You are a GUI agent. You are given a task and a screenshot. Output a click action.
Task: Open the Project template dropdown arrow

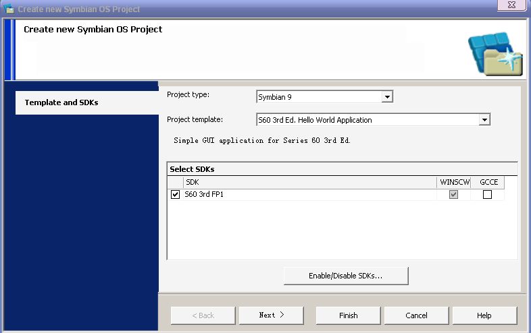(x=484, y=120)
